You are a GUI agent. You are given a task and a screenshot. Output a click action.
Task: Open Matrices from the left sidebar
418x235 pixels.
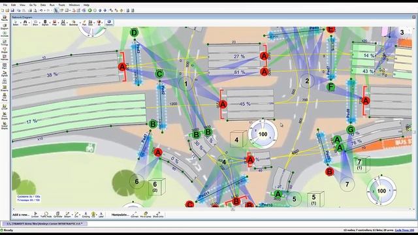pos(5,57)
